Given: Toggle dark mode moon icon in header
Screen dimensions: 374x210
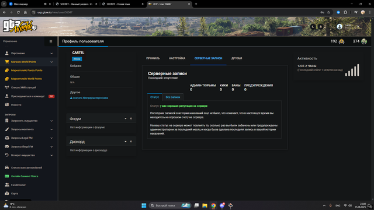Looking at the screenshot, I should [313, 27].
